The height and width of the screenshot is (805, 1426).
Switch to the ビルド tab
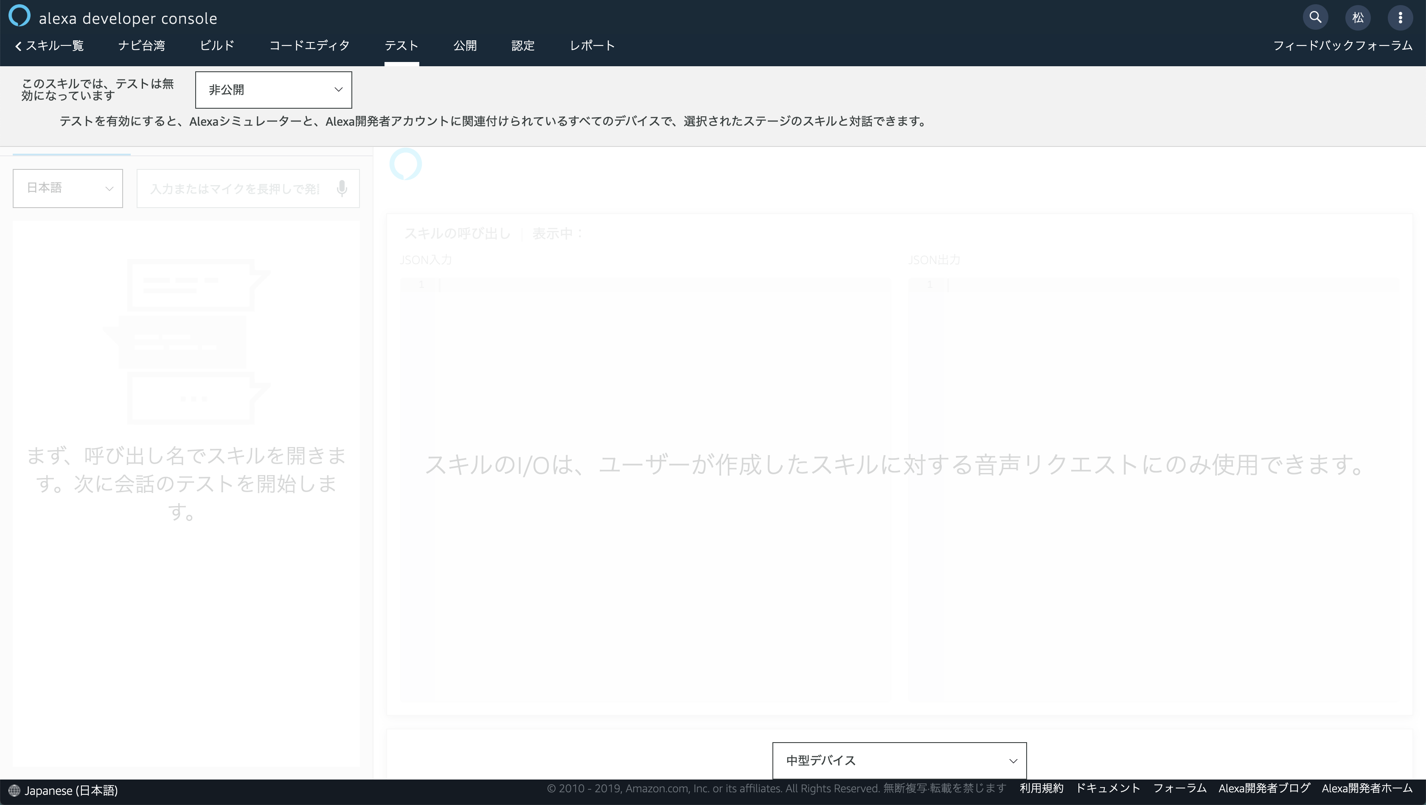coord(217,45)
